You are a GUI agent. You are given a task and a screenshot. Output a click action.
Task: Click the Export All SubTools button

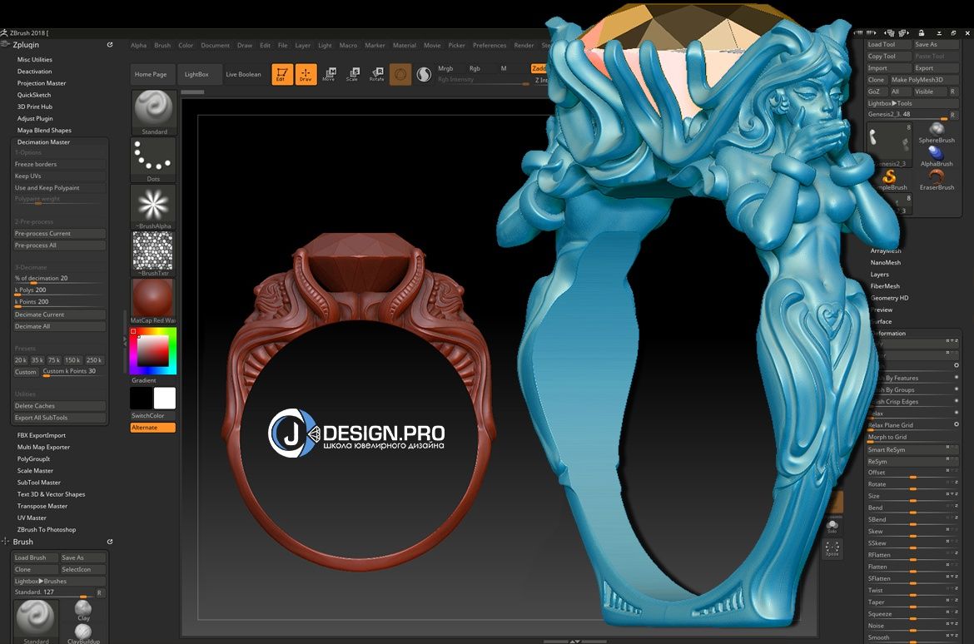point(60,418)
